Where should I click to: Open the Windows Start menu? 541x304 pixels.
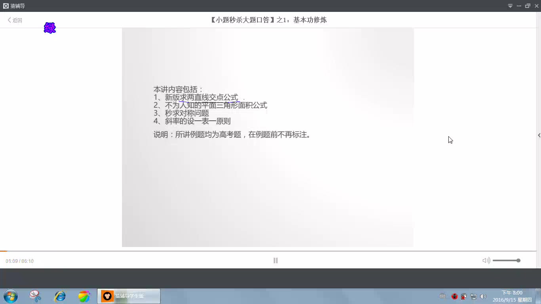(11, 296)
